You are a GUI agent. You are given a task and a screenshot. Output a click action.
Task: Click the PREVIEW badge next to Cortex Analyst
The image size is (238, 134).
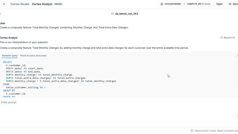[x=58, y=4]
